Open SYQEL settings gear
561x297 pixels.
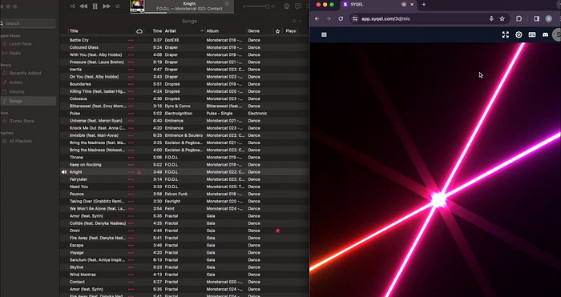pyautogui.click(x=519, y=34)
